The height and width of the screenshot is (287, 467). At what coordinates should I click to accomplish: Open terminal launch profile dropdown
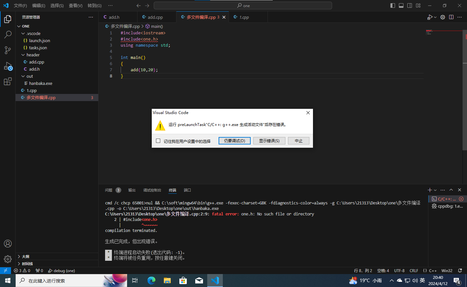pos(435,190)
